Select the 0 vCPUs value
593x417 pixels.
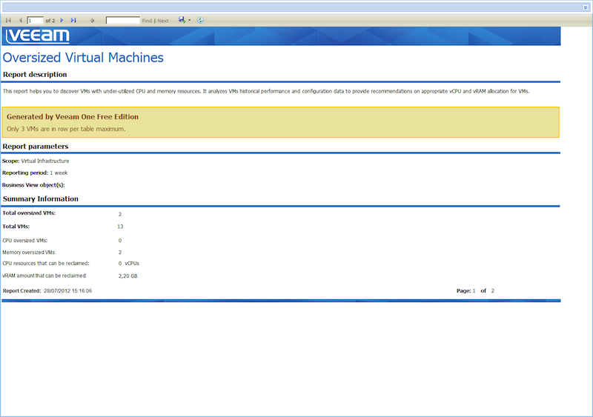128,264
